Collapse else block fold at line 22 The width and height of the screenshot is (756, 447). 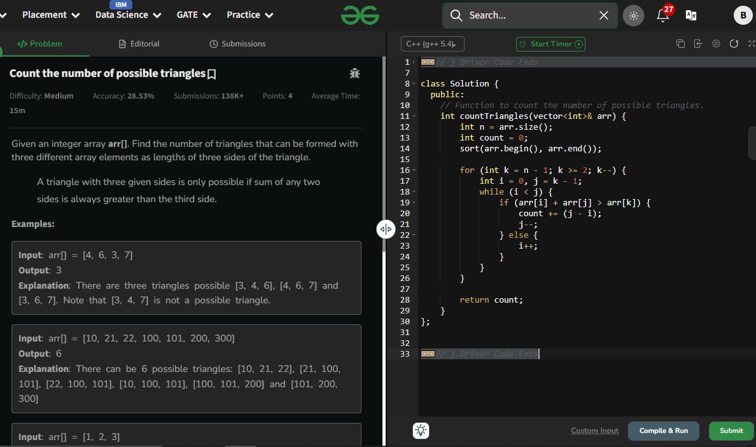tap(414, 235)
